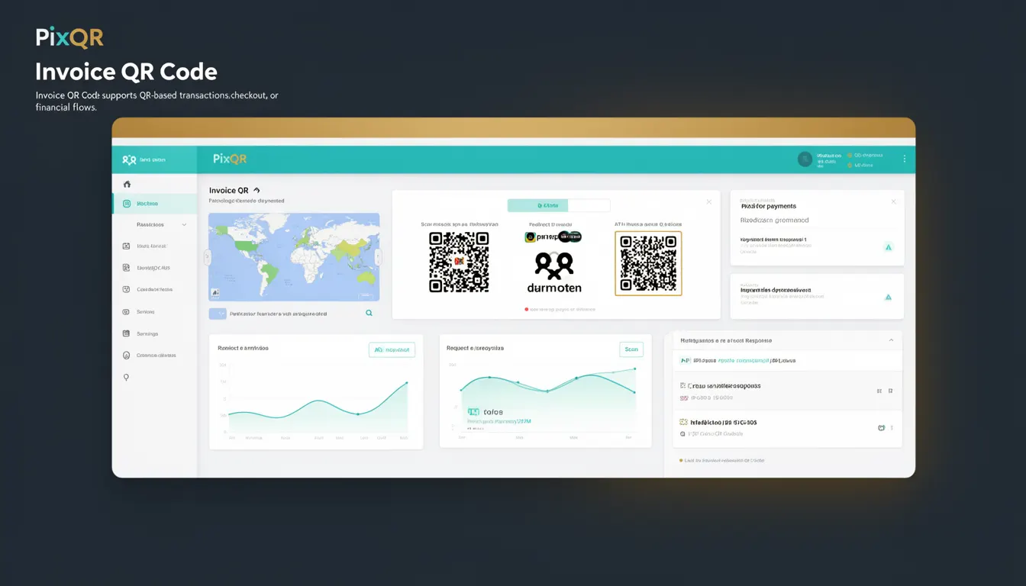Viewport: 1026px width, 586px height.
Task: Click the teal triangle icon in second right card
Action: click(x=888, y=297)
